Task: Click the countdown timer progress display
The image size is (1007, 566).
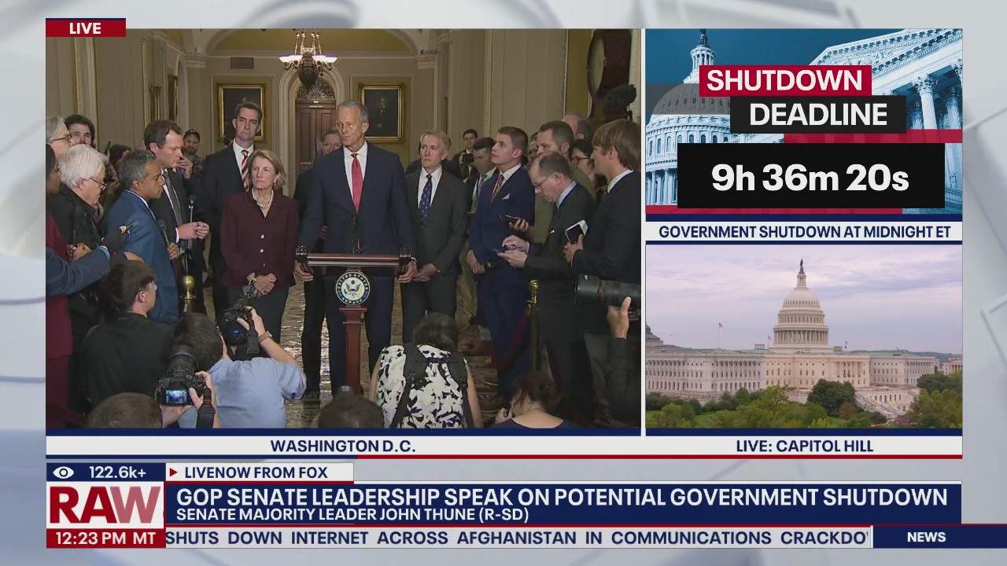Action: pyautogui.click(x=810, y=178)
